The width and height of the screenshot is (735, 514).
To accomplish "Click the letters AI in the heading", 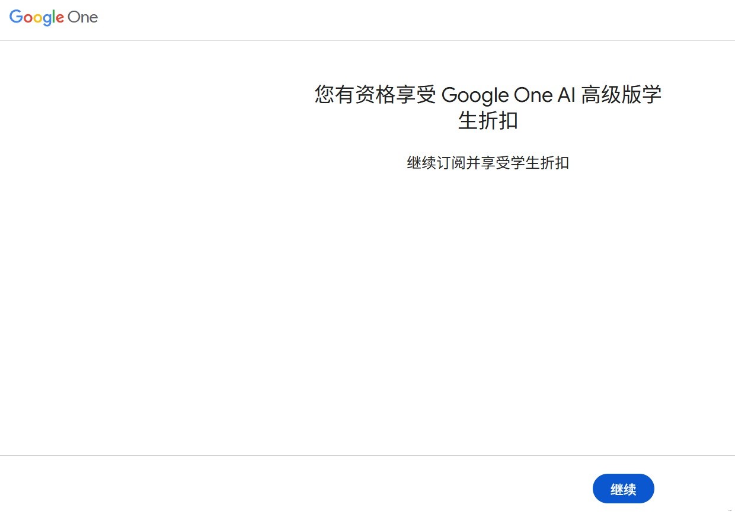I will [x=566, y=95].
